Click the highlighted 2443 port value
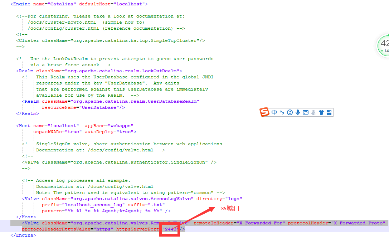This screenshot has width=389, height=238. 169,229
